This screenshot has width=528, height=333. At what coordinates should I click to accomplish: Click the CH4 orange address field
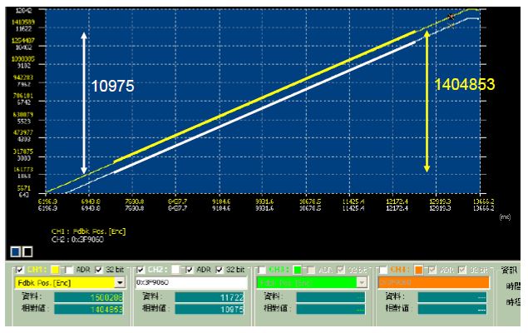coord(435,283)
